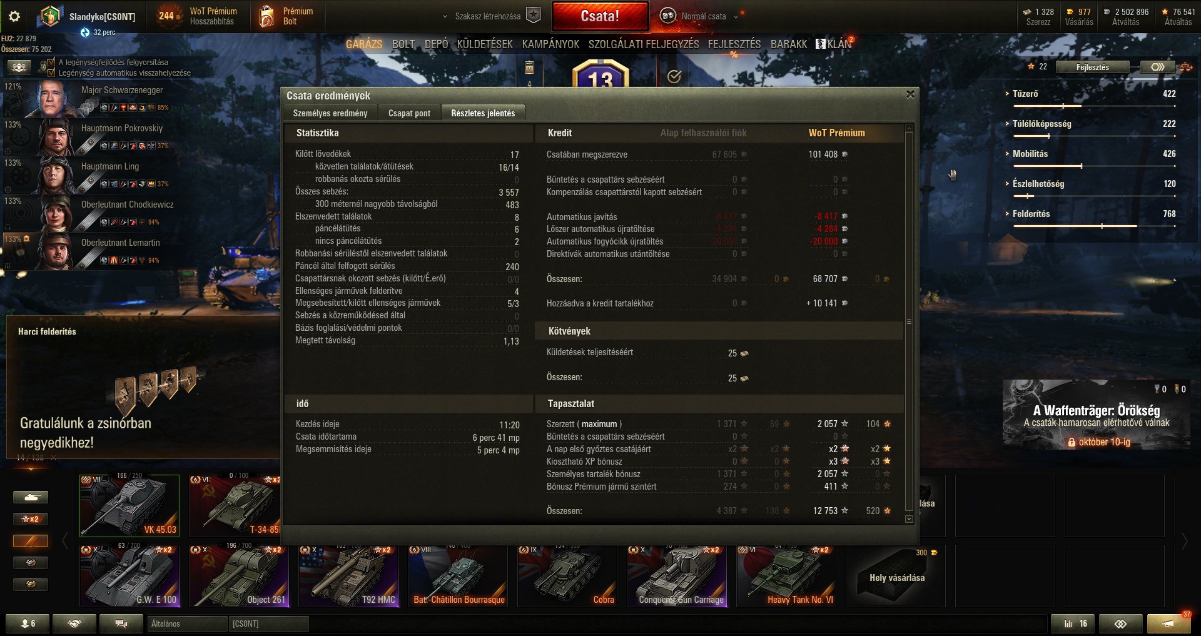The image size is (1201, 636).
Task: Expand the Tűzerő stat
Action: [1090, 94]
